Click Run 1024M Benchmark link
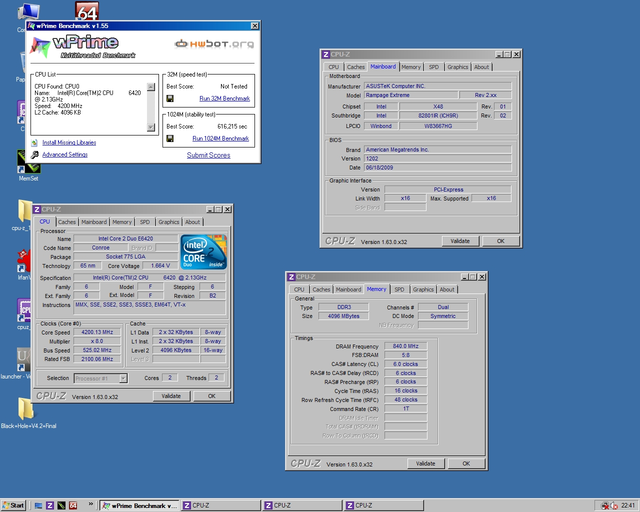The height and width of the screenshot is (512, 640). [x=220, y=138]
